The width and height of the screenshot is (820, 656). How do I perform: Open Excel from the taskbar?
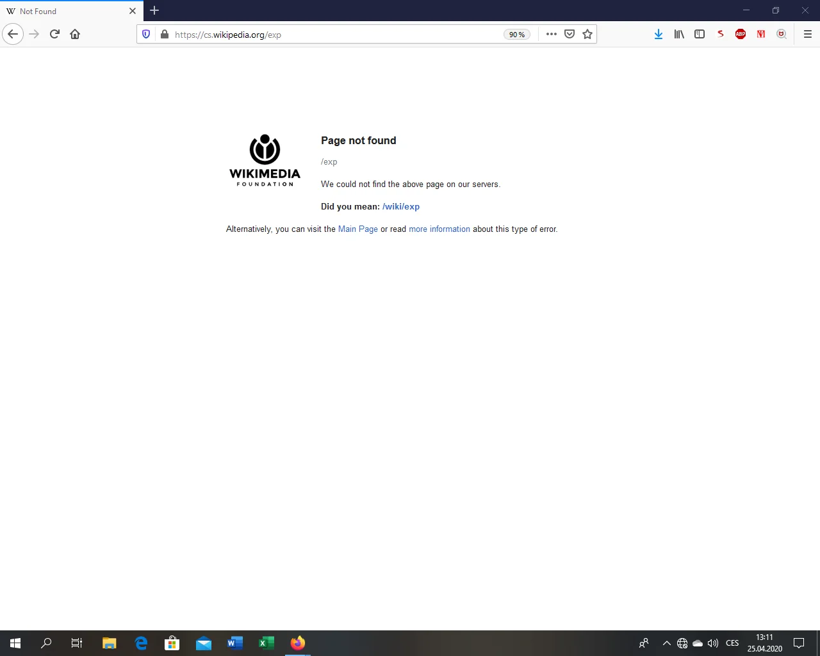coord(266,643)
